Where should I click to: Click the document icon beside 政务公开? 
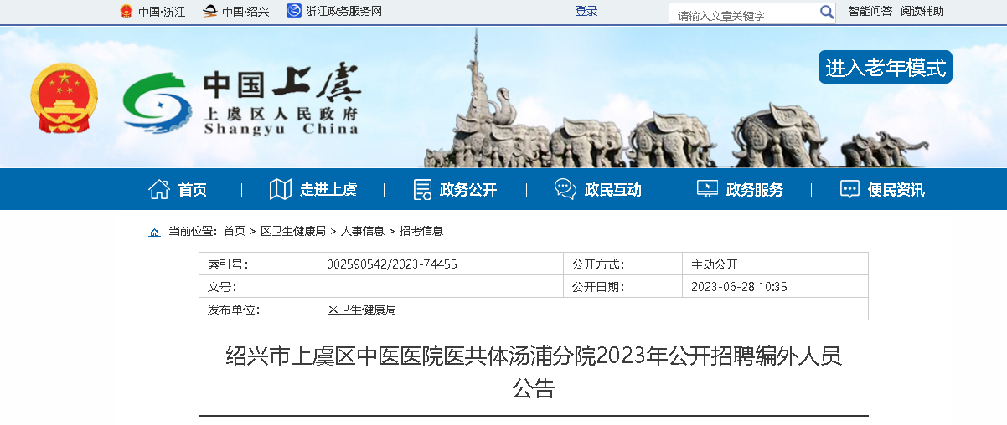(x=422, y=189)
